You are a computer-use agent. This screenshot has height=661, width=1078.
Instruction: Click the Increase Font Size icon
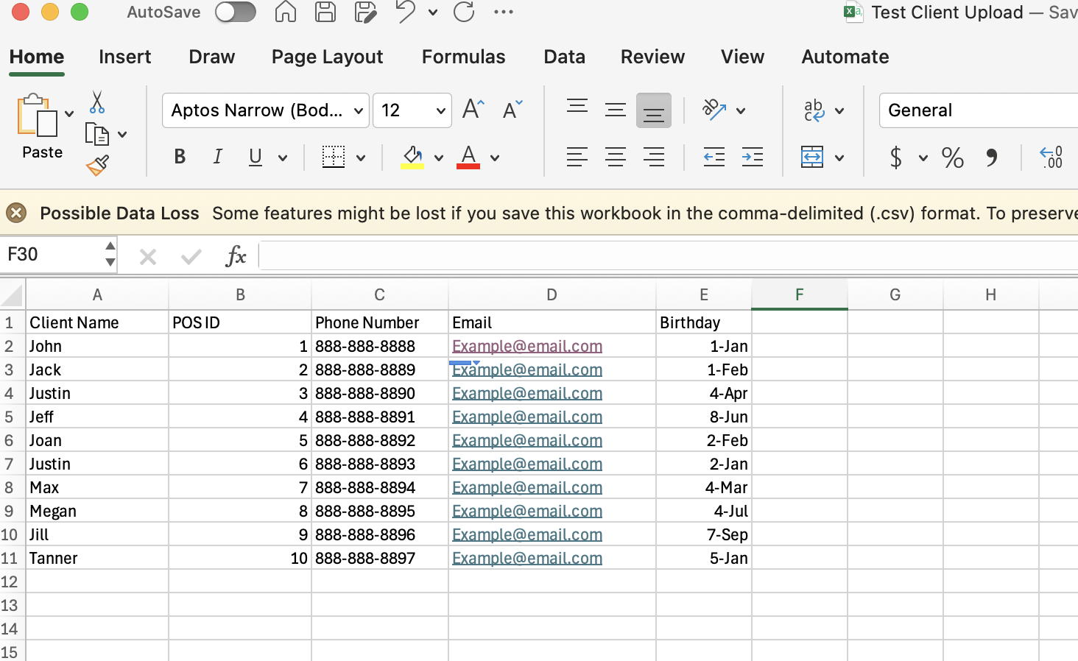(x=473, y=110)
